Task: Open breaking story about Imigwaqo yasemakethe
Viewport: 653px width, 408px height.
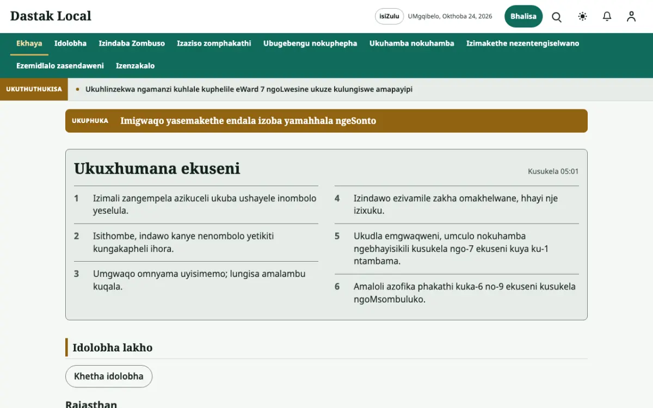Action: pyautogui.click(x=248, y=121)
